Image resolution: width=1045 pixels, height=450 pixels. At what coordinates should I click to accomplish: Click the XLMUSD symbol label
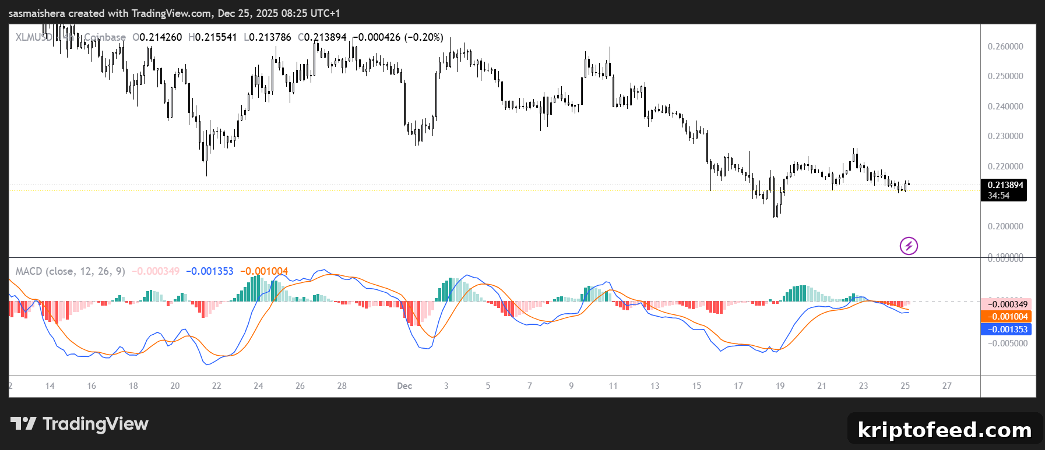[x=34, y=37]
